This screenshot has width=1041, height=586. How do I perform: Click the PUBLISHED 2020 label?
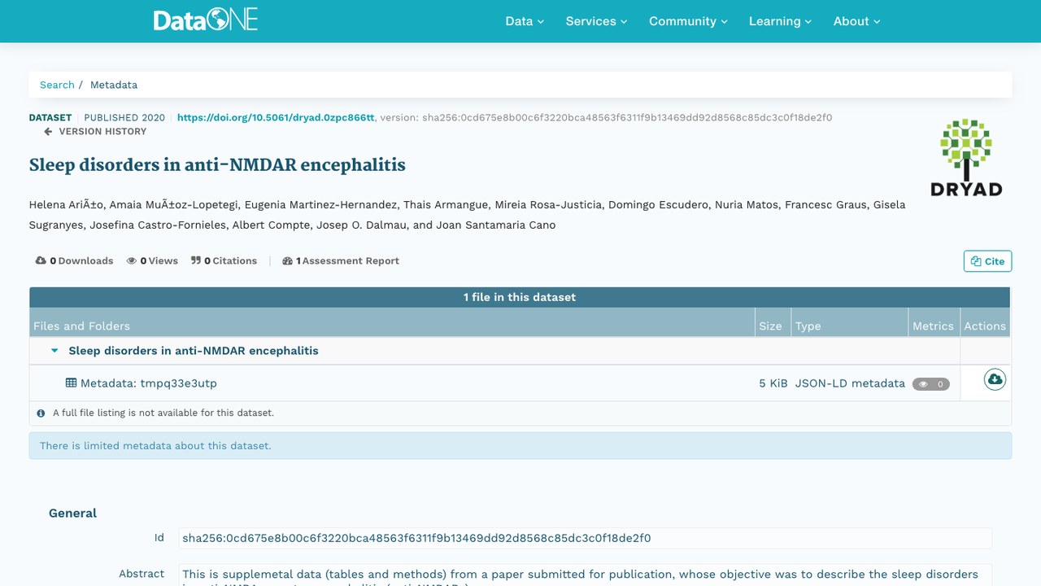(124, 117)
